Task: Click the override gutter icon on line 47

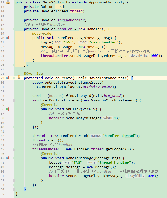Action: pyautogui.click(x=8, y=158)
